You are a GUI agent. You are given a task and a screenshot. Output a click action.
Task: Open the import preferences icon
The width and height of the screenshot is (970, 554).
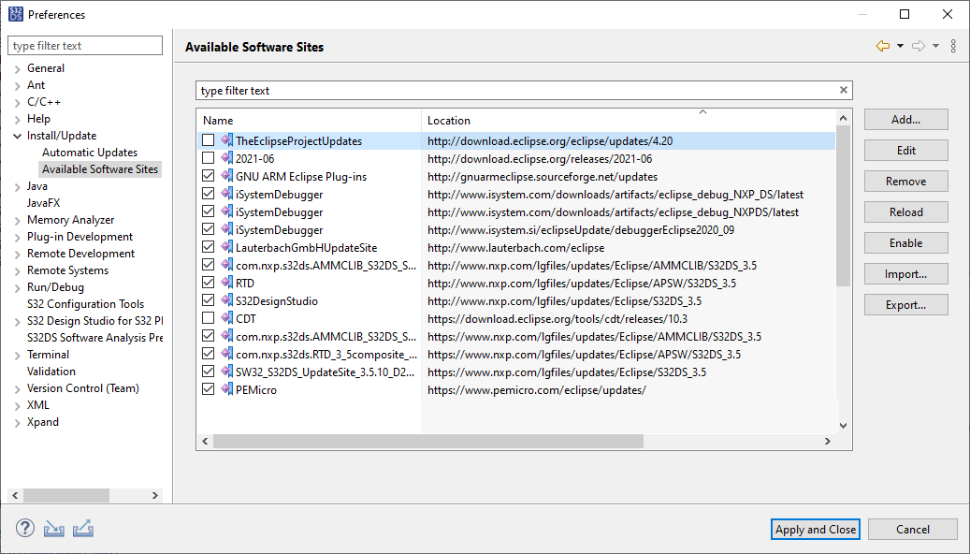pyautogui.click(x=53, y=529)
